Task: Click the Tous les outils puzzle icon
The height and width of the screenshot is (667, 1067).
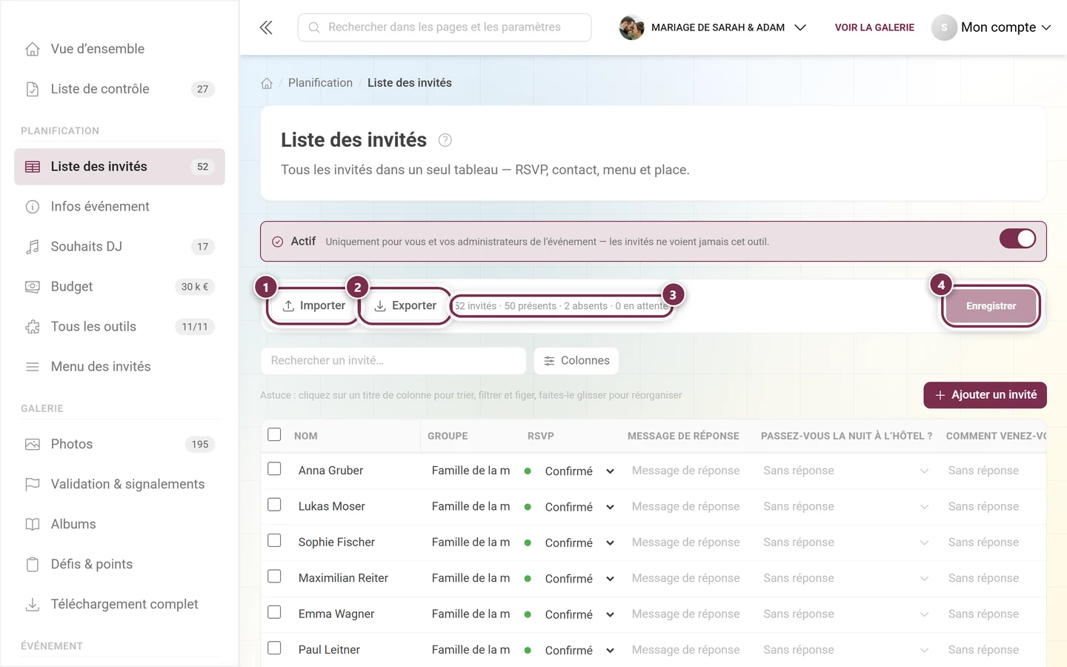Action: (33, 327)
